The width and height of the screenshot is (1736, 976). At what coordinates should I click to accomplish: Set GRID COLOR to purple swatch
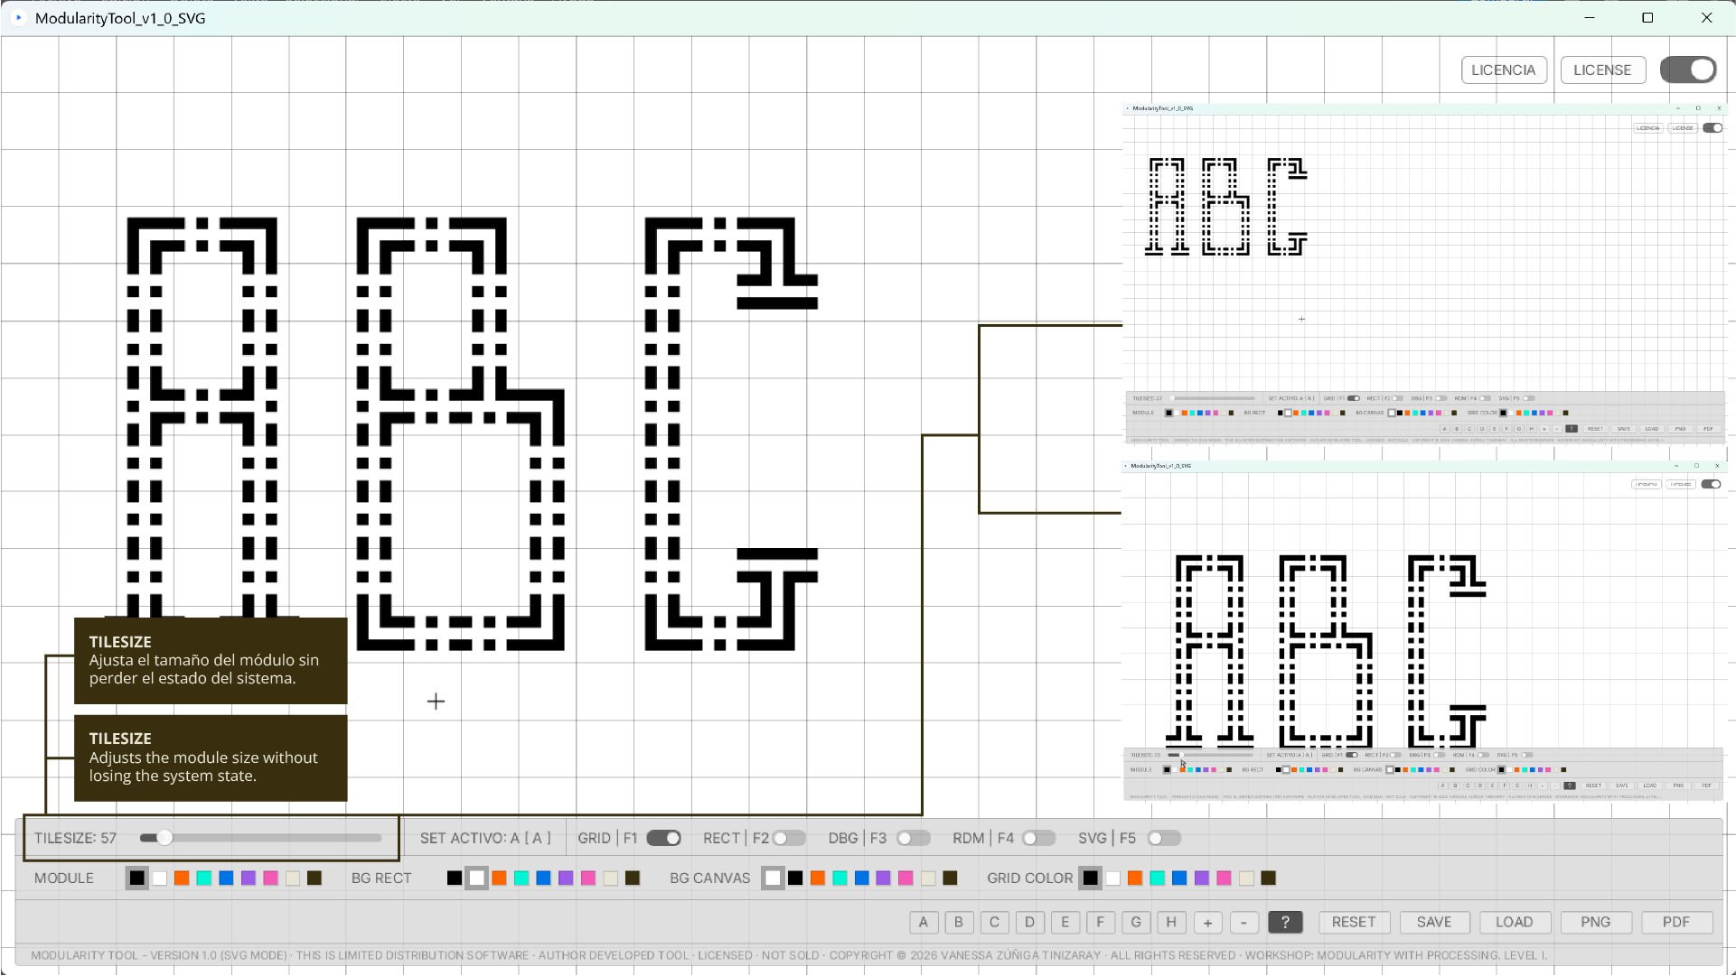(x=1201, y=878)
